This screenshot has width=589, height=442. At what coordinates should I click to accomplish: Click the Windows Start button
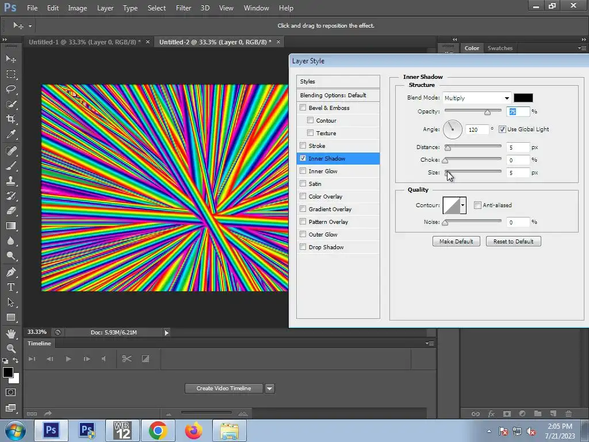click(x=15, y=430)
